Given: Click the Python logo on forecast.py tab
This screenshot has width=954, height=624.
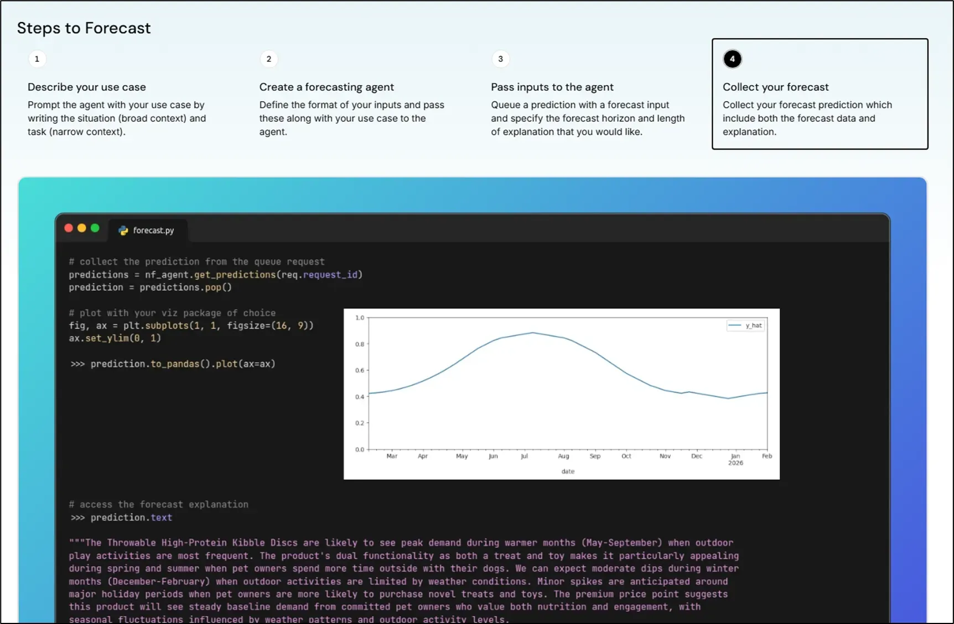Looking at the screenshot, I should click(123, 230).
